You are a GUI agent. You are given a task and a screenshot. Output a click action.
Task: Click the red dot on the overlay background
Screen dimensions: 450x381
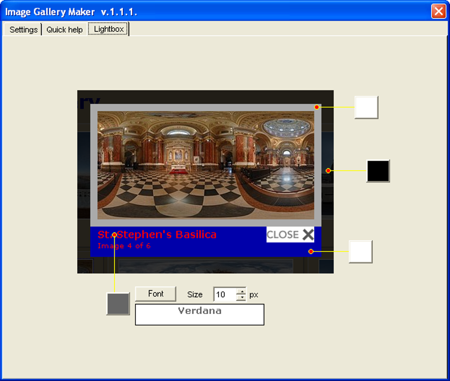(328, 170)
